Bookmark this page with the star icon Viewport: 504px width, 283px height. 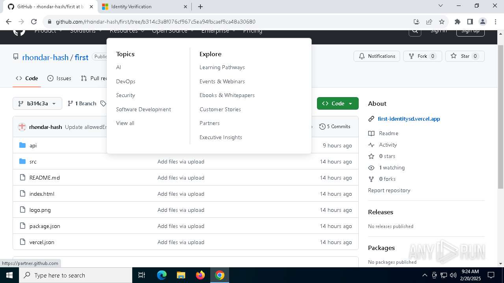(442, 22)
